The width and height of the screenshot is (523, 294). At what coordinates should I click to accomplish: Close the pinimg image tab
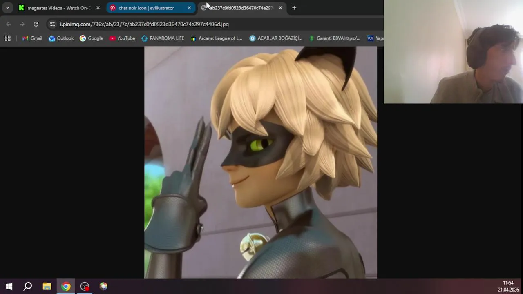[x=280, y=8]
